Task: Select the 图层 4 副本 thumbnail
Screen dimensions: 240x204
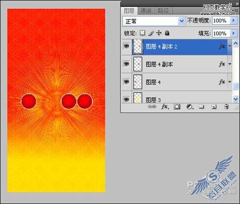Action: click(138, 64)
